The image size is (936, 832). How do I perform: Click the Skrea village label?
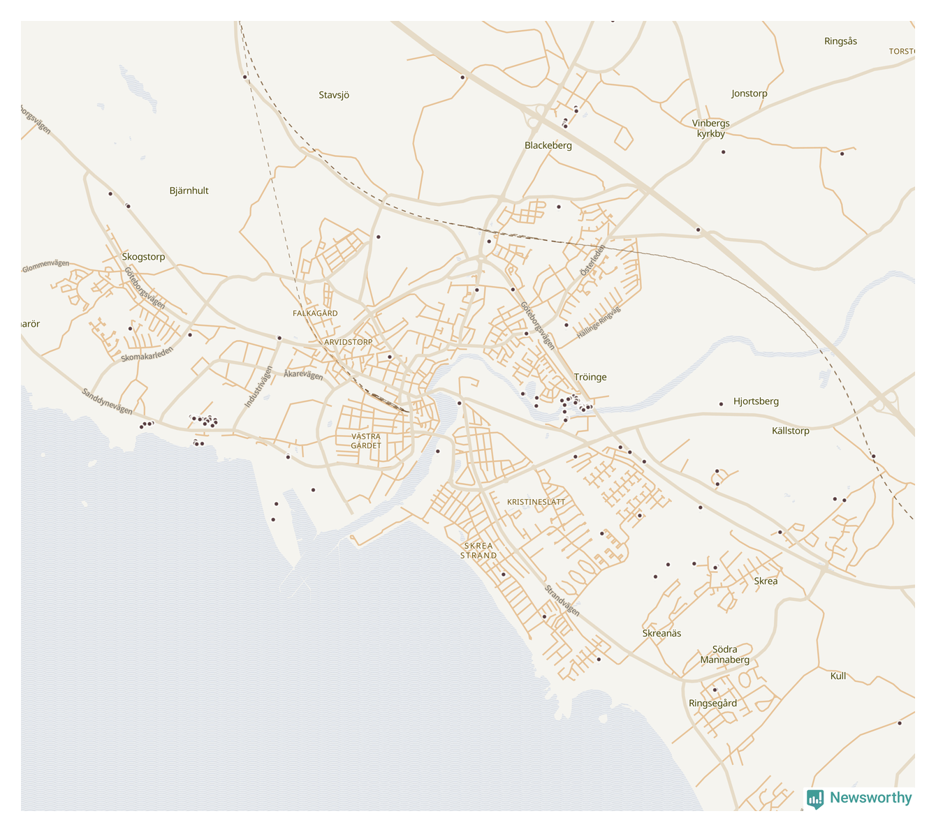pyautogui.click(x=766, y=581)
